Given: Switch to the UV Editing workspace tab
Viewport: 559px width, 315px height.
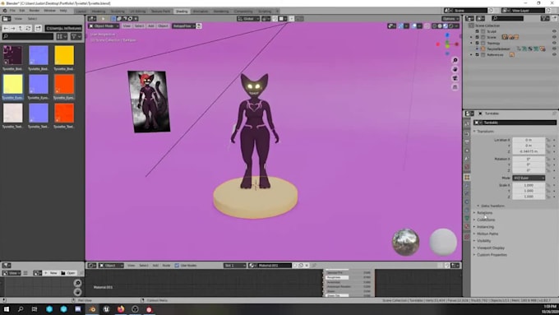Looking at the screenshot, I should (137, 12).
